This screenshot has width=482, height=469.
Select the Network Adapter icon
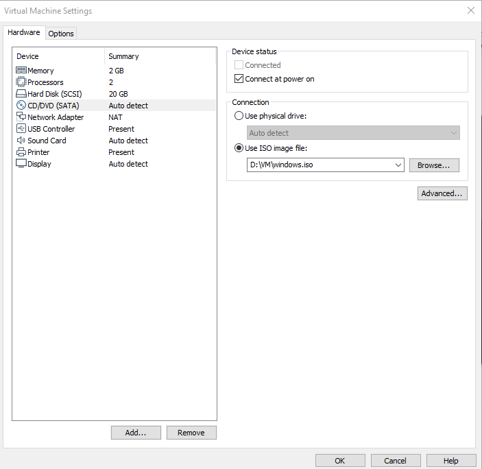[21, 117]
